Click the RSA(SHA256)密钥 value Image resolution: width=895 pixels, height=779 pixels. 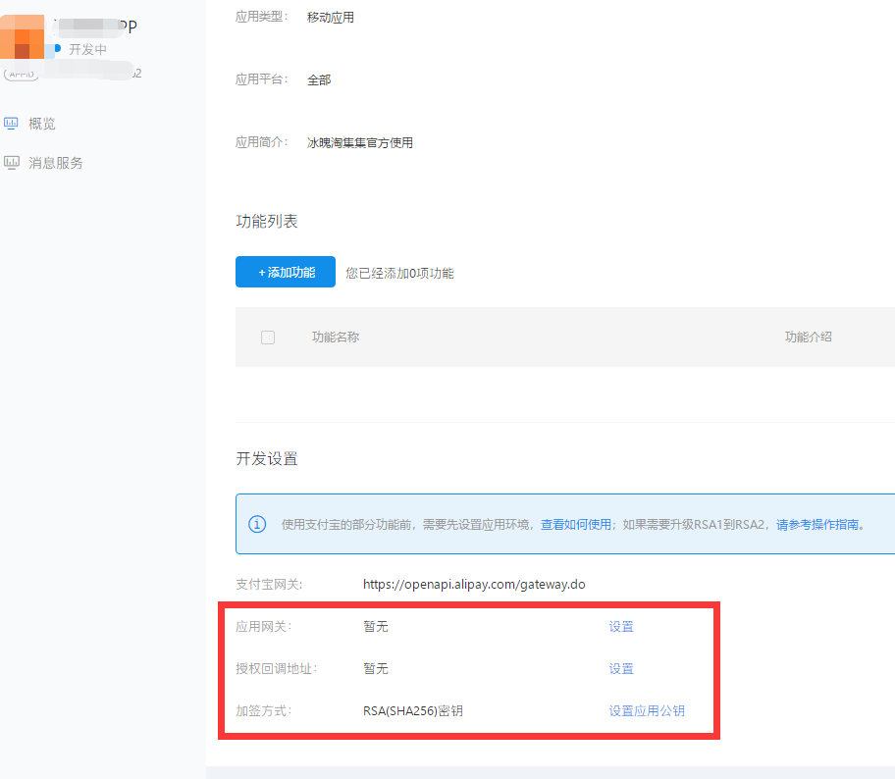tap(413, 710)
